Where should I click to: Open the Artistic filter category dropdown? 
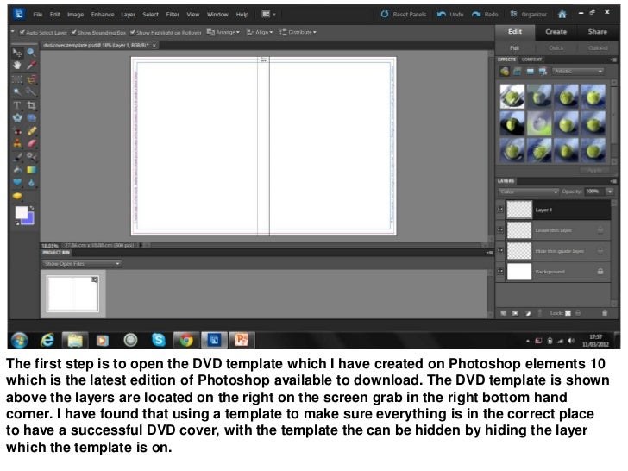(x=578, y=72)
